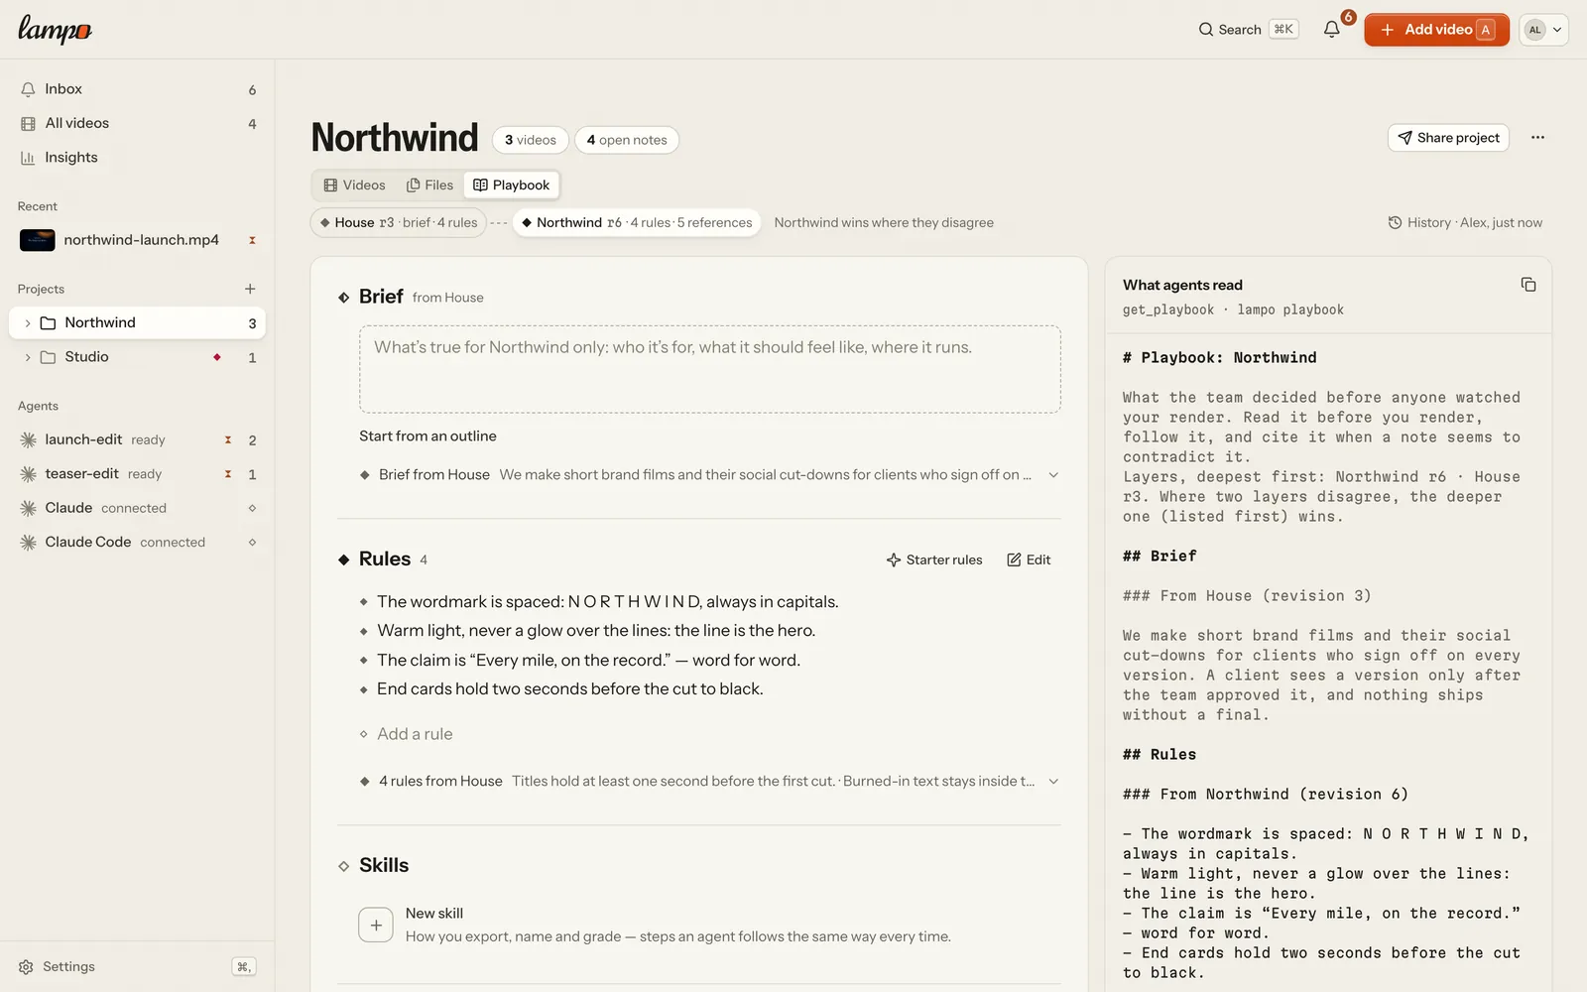
Task: Click the 4 open notes pill
Action: (627, 140)
